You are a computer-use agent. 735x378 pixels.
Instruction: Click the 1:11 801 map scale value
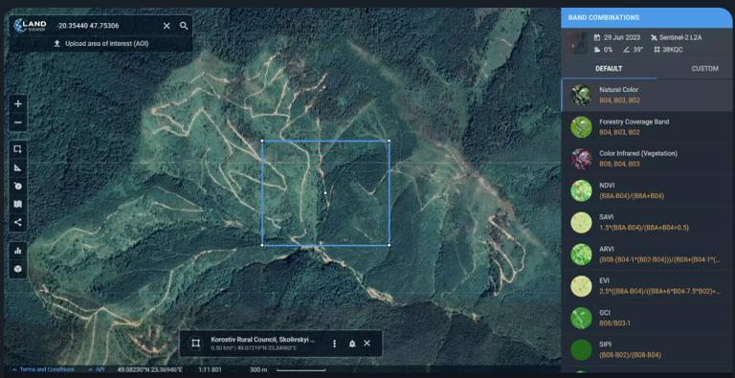210,369
